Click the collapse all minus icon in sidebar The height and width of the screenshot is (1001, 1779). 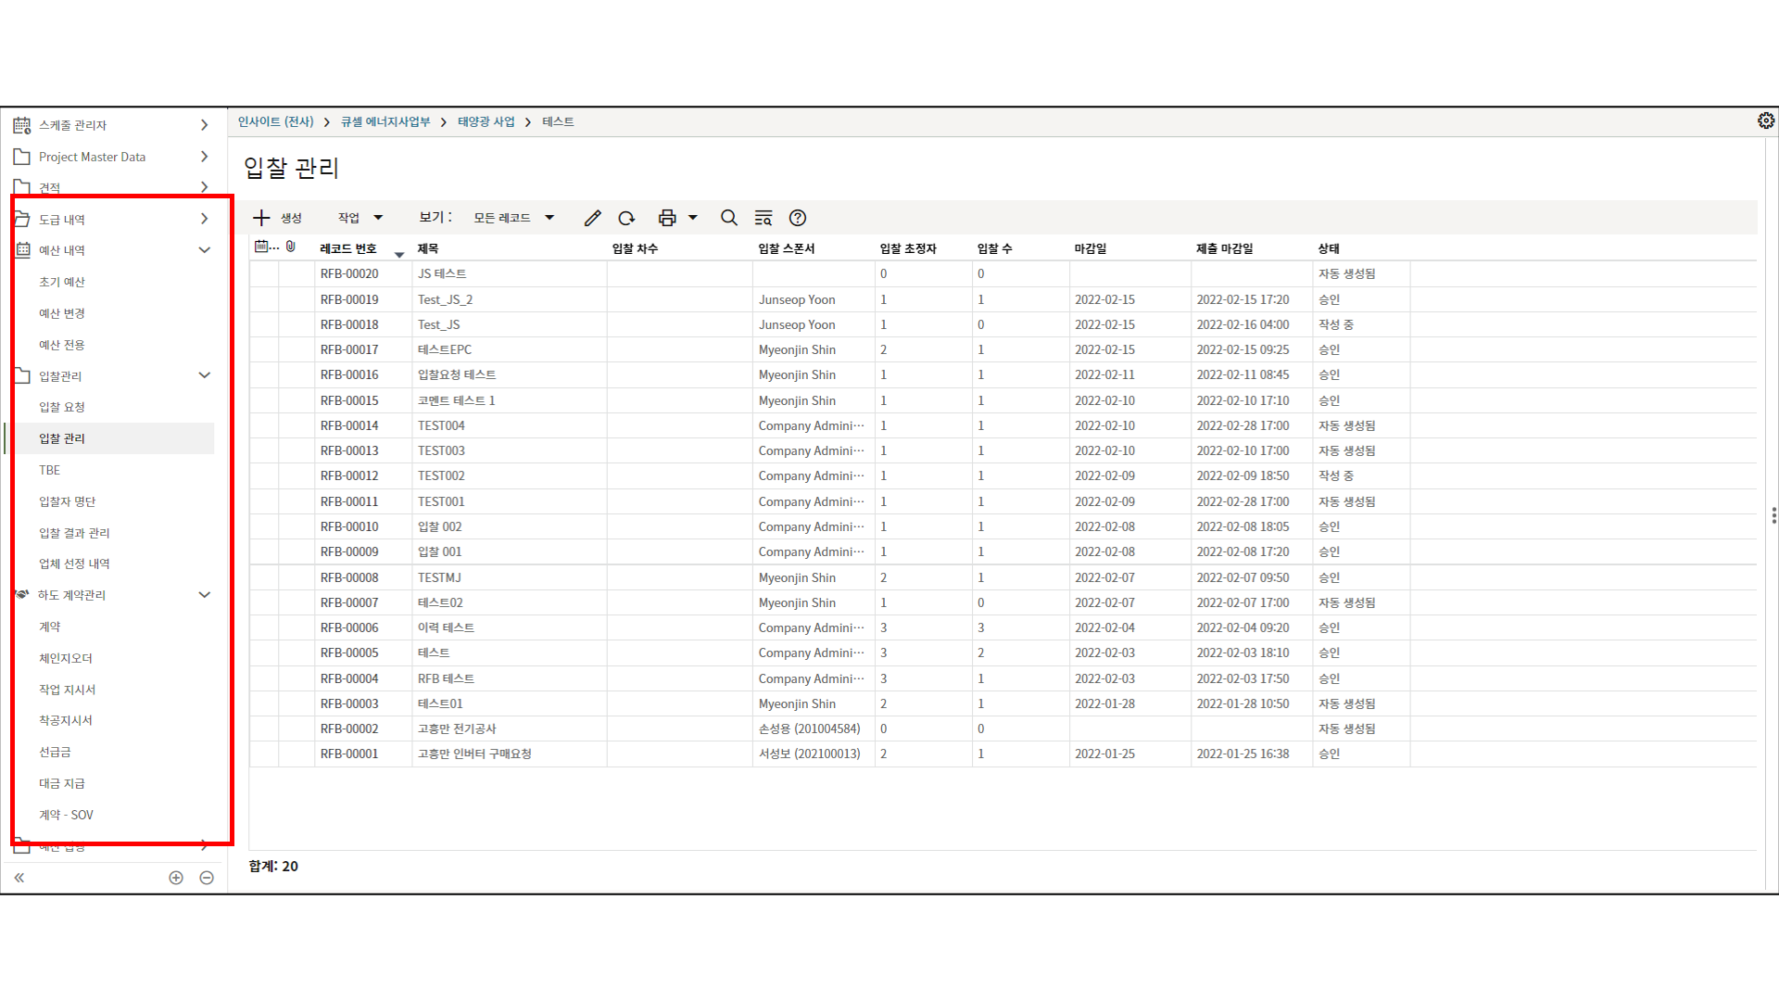pos(207,878)
